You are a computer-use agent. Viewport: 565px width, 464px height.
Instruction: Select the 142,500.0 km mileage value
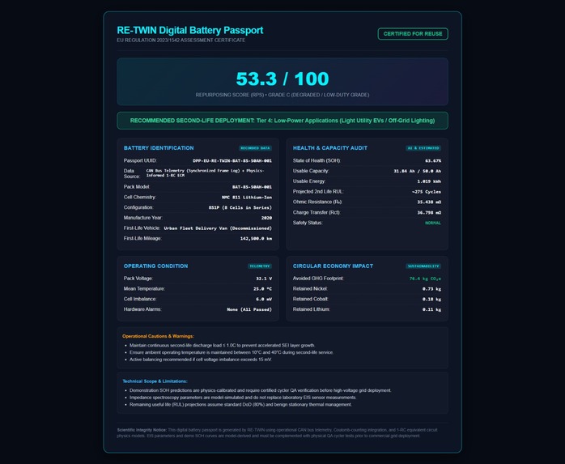point(256,238)
